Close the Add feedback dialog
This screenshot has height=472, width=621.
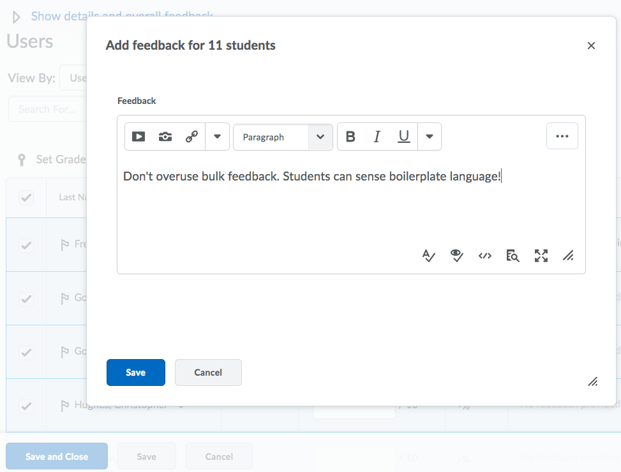pyautogui.click(x=591, y=45)
